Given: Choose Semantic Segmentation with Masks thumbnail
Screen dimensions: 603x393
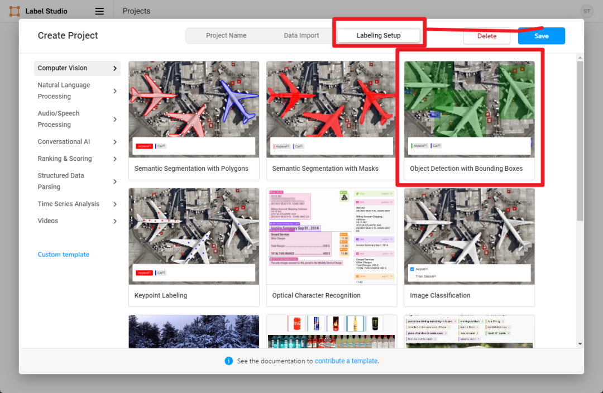Looking at the screenshot, I should click(332, 109).
